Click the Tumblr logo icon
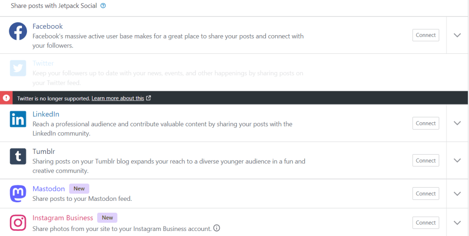This screenshot has width=469, height=236. (18, 156)
